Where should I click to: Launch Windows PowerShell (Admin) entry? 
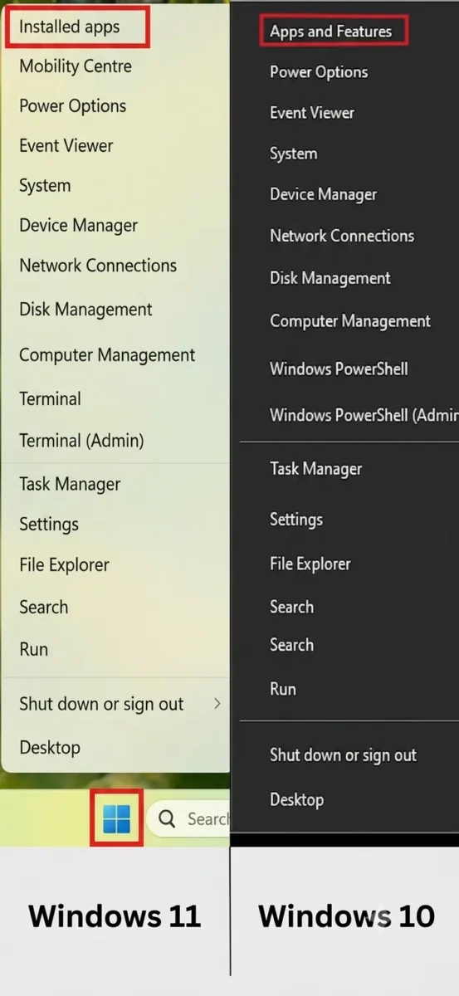[x=364, y=415]
